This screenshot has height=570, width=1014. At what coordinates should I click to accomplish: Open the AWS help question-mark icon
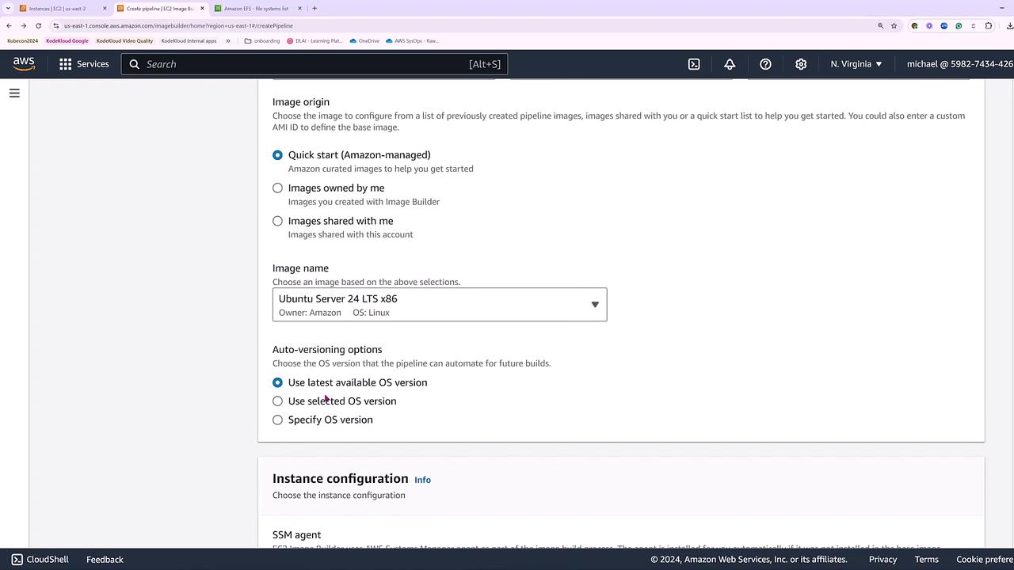coord(765,64)
